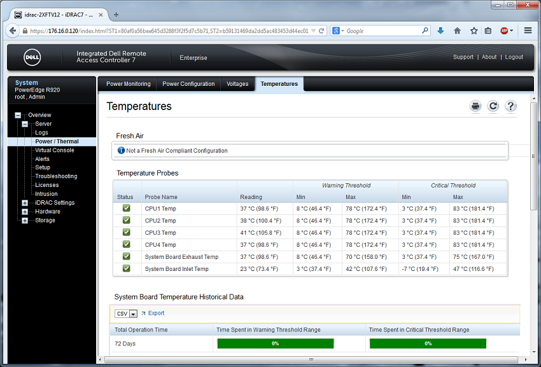Screen dimensions: 541x367
Task: Open the browser hamburger menu
Action: [528, 31]
